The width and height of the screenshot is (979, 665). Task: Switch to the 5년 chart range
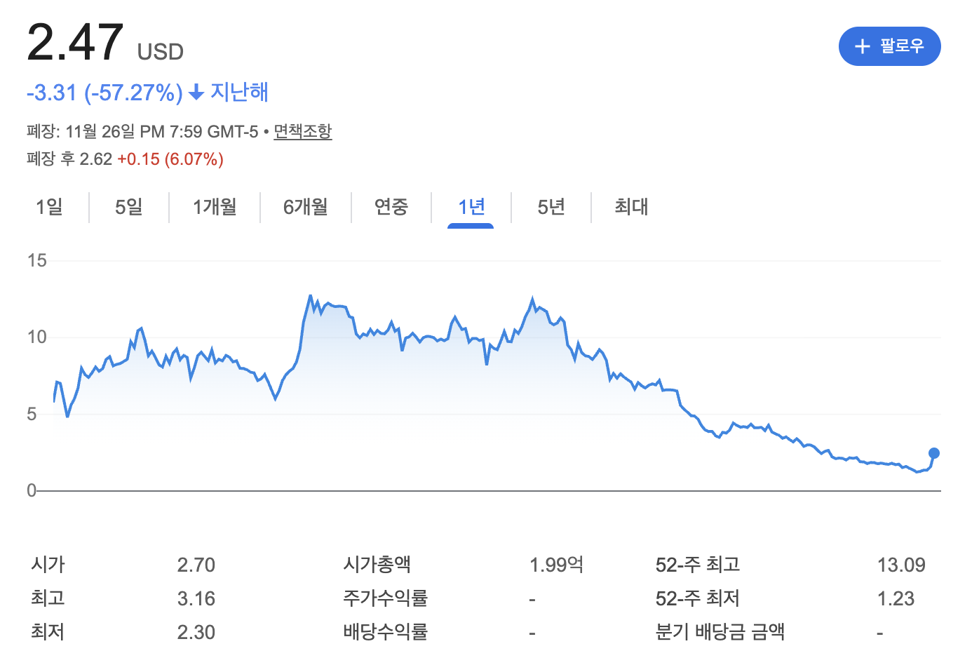[551, 207]
